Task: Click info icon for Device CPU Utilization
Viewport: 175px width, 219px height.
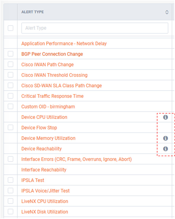Action: tap(165, 117)
